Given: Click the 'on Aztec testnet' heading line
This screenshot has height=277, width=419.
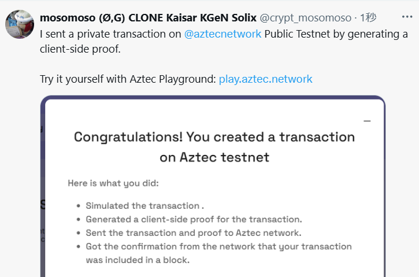Looking at the screenshot, I should 214,157.
